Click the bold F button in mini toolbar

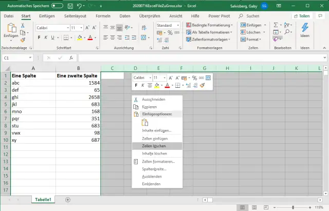click(136, 86)
